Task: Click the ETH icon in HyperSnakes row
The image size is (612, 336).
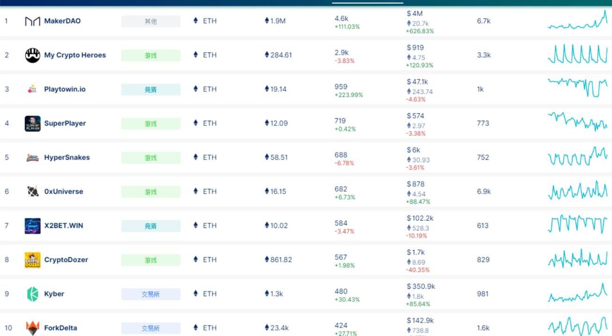Action: pos(196,157)
